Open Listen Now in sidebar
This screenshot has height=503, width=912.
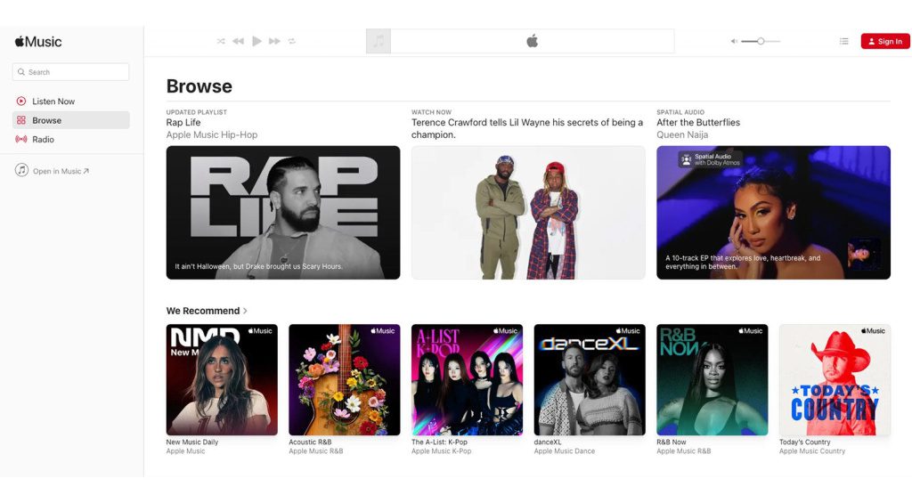point(70,101)
